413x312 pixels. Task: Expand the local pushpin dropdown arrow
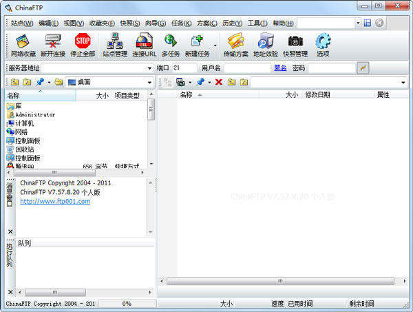pos(49,83)
